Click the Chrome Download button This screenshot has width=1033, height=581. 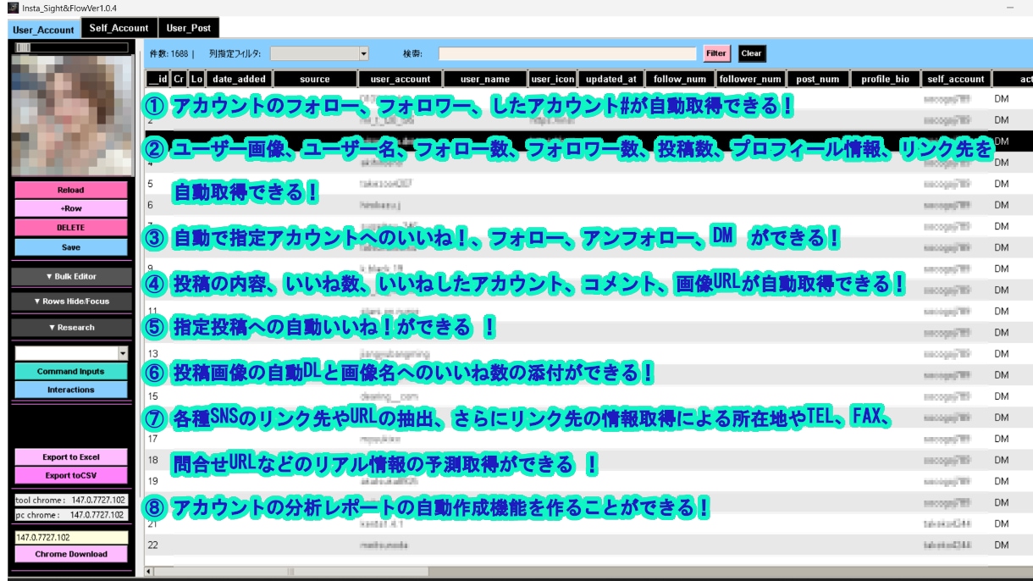click(x=71, y=554)
